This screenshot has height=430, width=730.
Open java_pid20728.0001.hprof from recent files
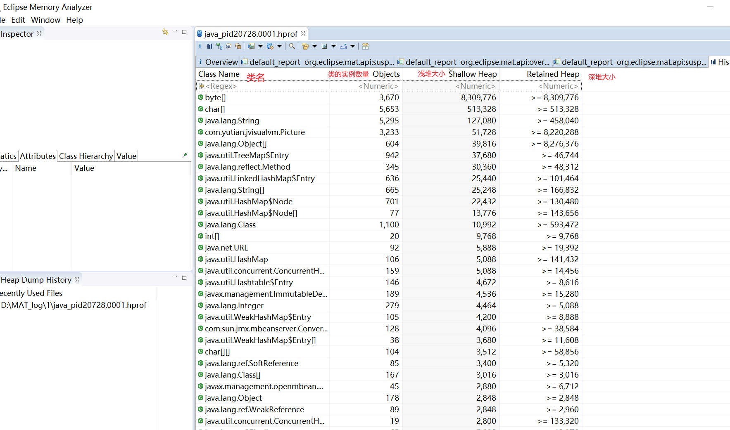tap(74, 305)
